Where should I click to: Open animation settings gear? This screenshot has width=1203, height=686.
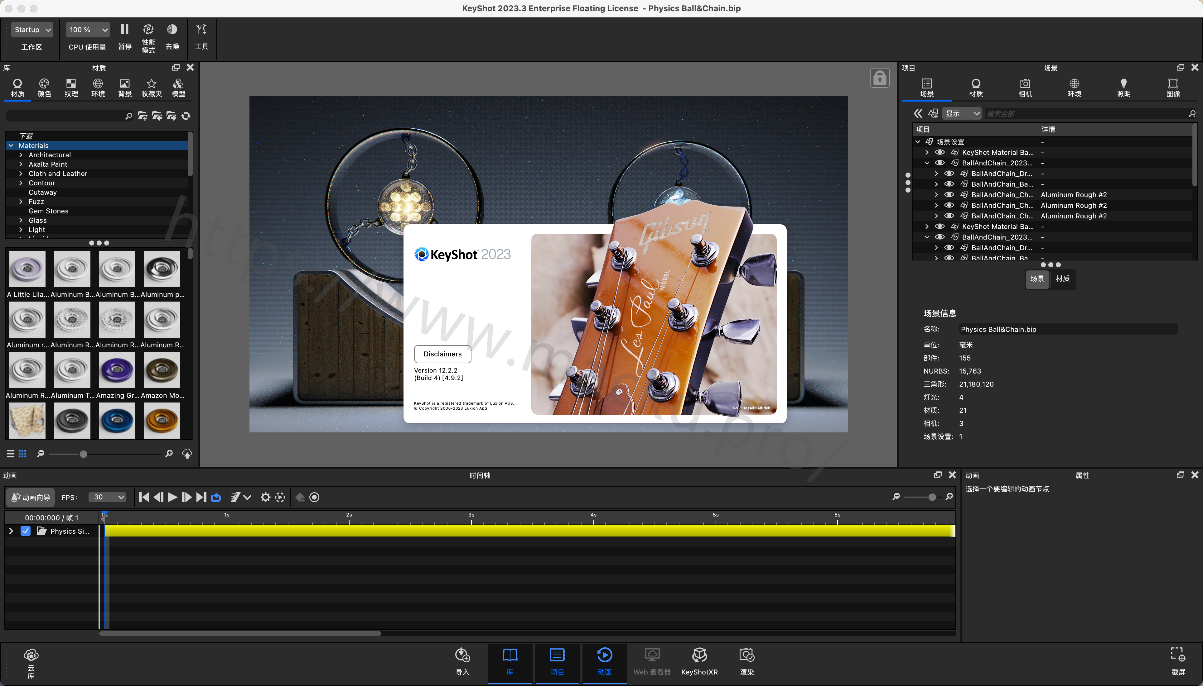(265, 498)
